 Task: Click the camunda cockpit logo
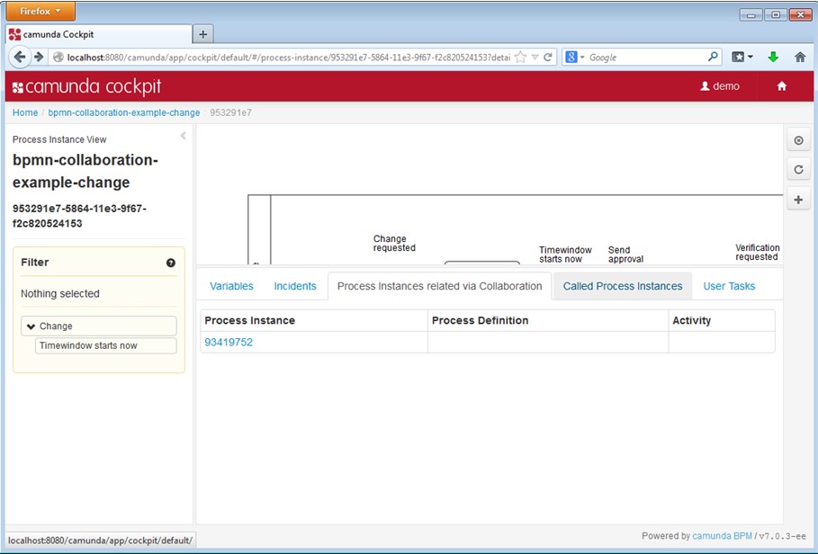86,86
